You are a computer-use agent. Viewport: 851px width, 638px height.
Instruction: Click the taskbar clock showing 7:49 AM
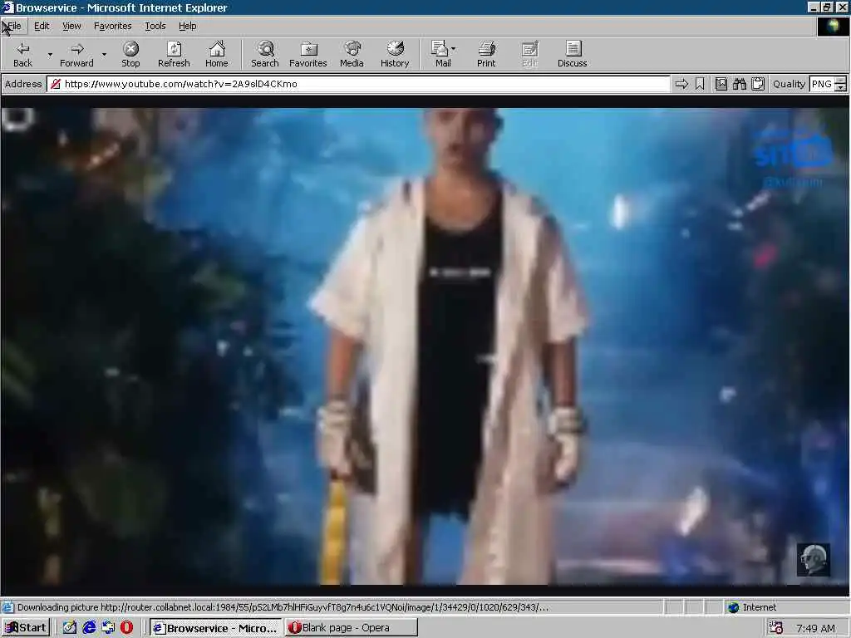tap(815, 628)
